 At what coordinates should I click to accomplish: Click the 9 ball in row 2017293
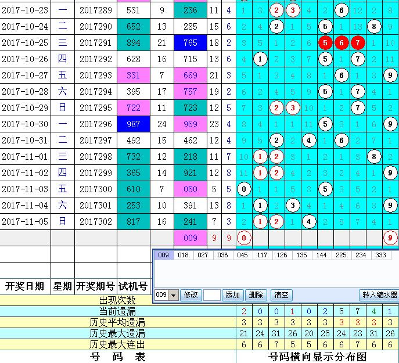point(390,76)
